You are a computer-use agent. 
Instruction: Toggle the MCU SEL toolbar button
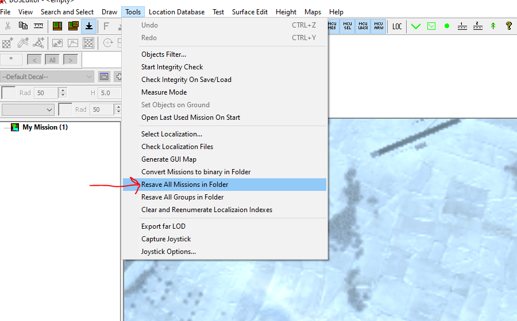(x=348, y=26)
